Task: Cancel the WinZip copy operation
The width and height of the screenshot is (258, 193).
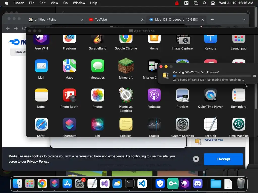Action: tap(254, 76)
